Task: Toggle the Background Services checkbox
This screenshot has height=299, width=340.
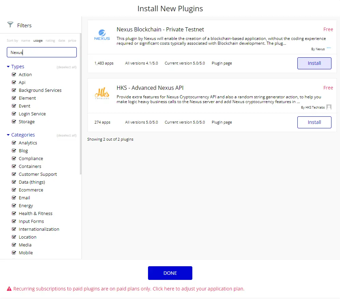Action: tap(14, 90)
